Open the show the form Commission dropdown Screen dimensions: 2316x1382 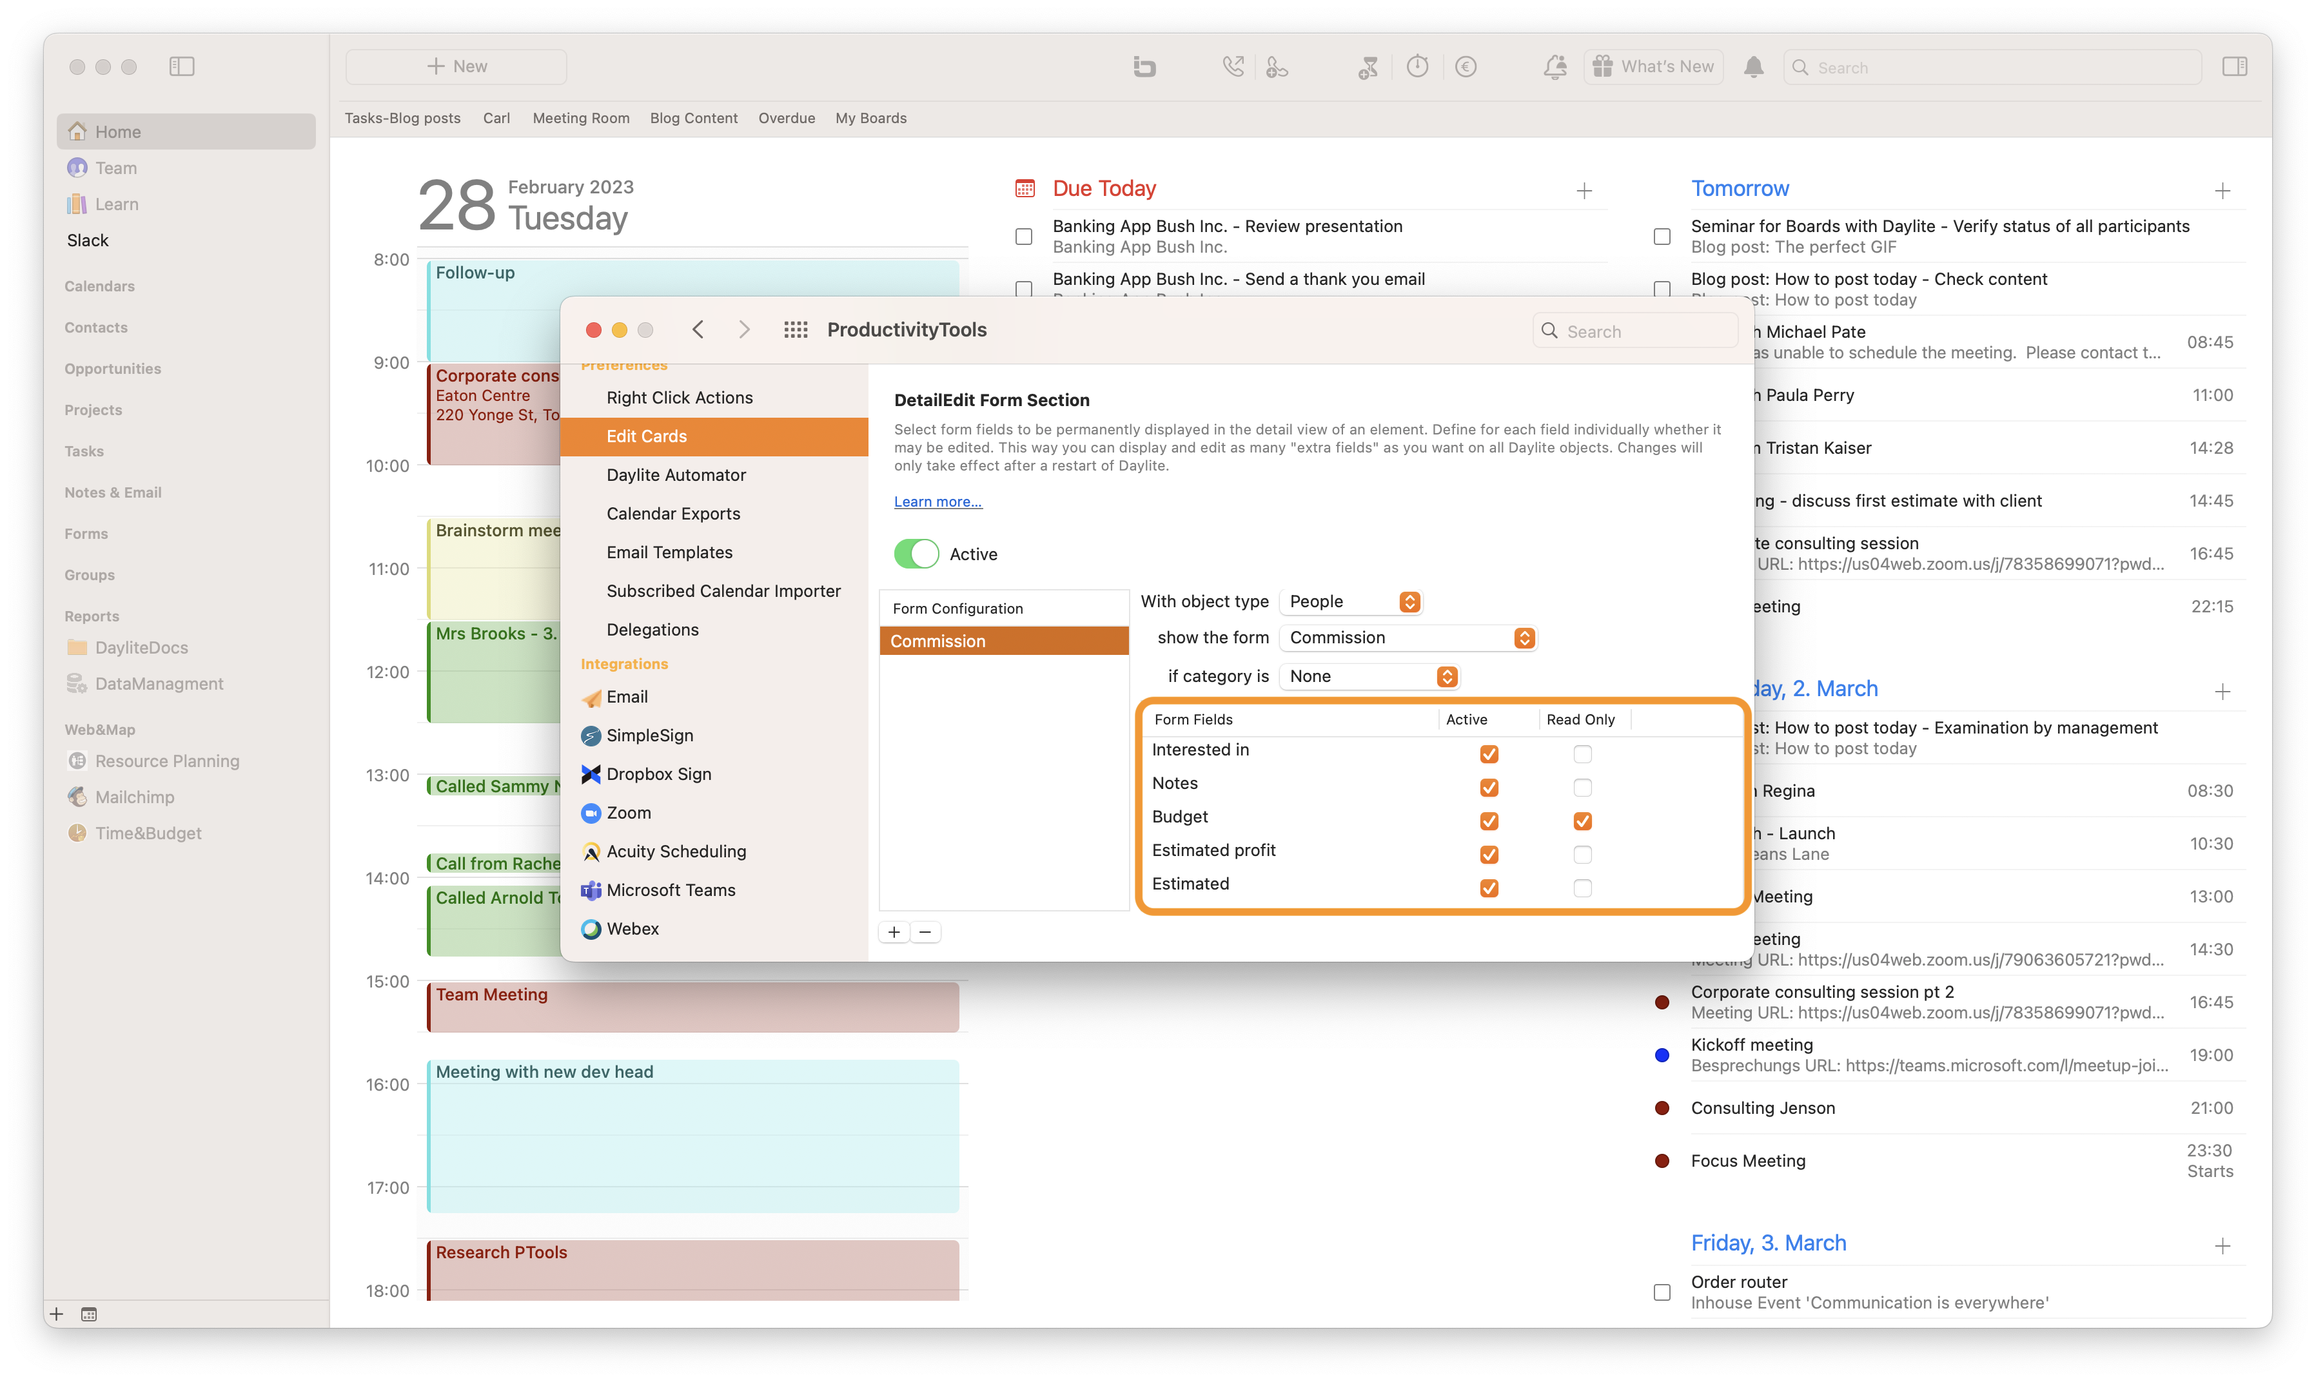1407,638
